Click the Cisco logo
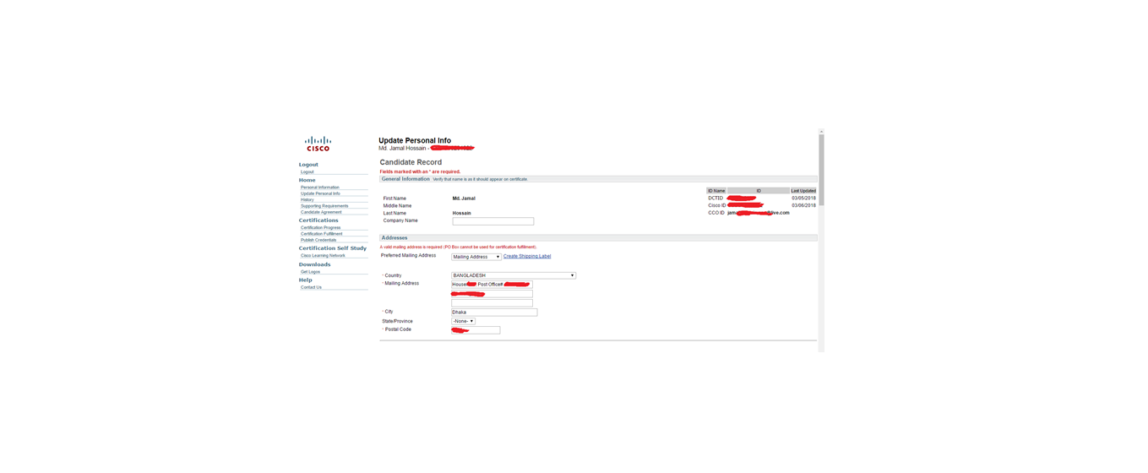Screen dimensions: 1148x473 point(318,144)
